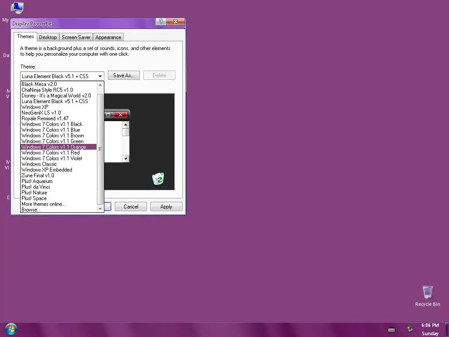This screenshot has height=337, width=449.
Task: Select Windows 7 Colors v1.1 Brown
Action: click(x=59, y=136)
